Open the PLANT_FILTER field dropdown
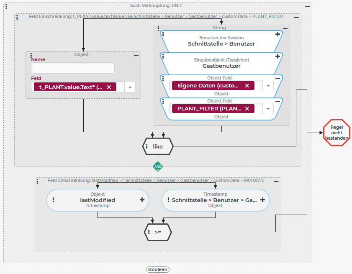This screenshot has width=352, height=274. [268, 109]
